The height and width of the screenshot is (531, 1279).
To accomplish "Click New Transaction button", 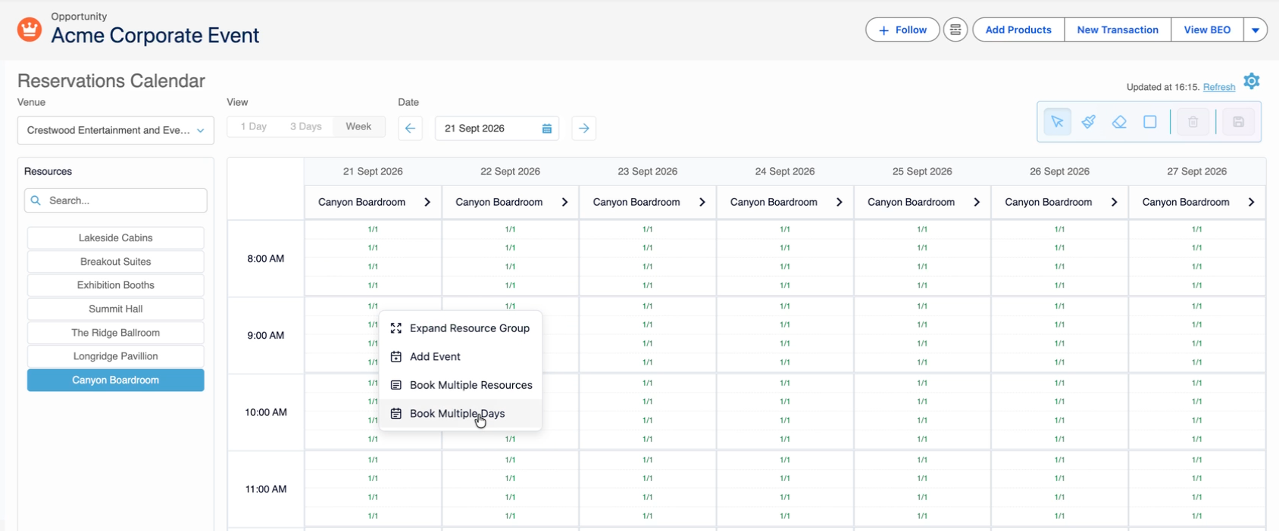I will (x=1118, y=30).
